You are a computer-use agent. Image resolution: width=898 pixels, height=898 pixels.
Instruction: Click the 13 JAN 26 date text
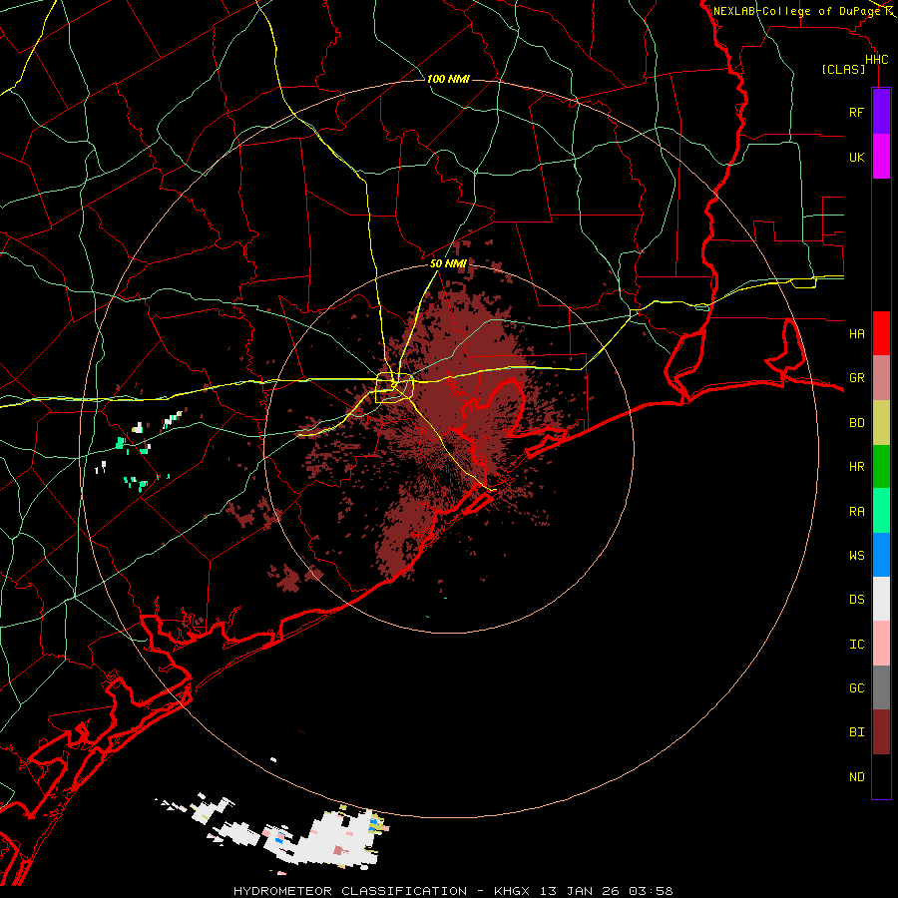[579, 891]
